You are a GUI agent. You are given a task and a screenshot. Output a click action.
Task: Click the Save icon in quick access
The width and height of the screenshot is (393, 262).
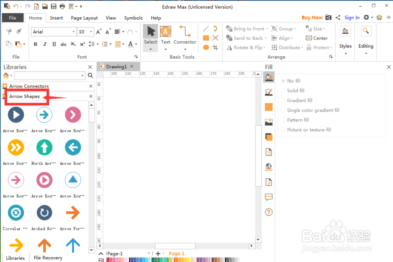click(53, 7)
